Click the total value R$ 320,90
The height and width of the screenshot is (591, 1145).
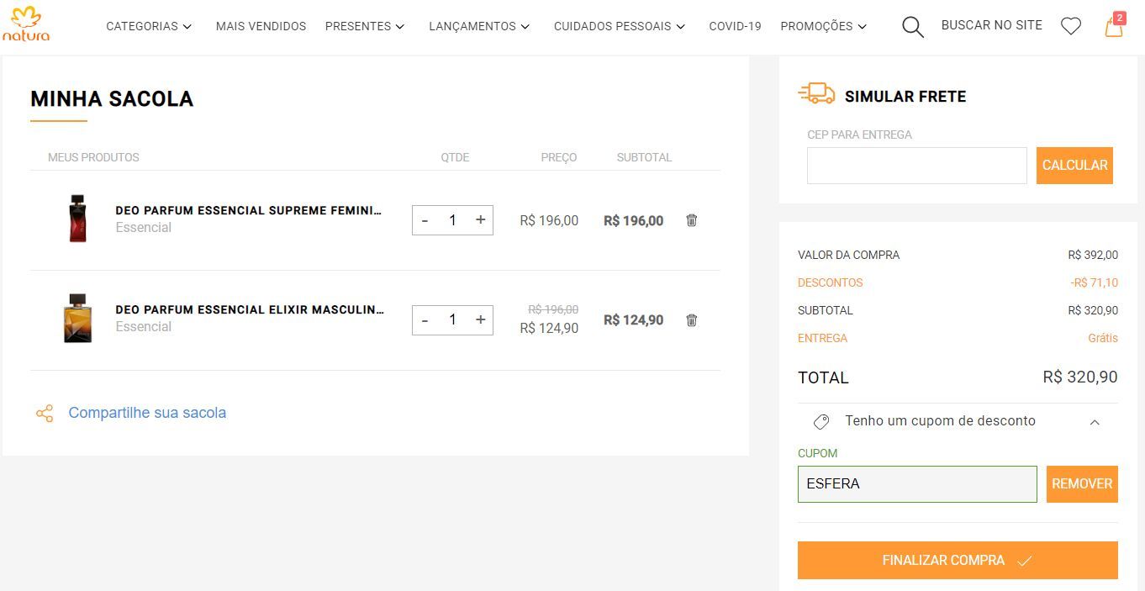pos(1080,377)
